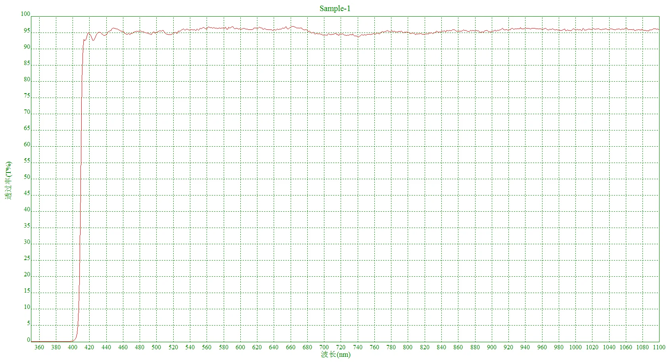Click the 580 wavelength tick label
The width and height of the screenshot is (671, 362).
(224, 347)
